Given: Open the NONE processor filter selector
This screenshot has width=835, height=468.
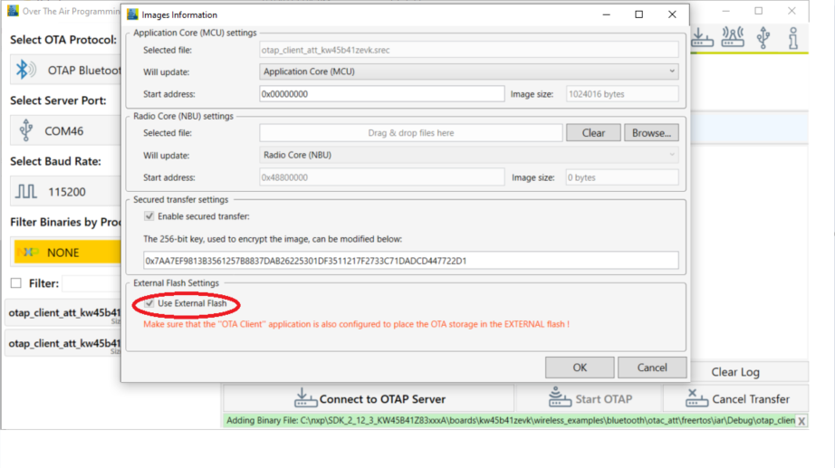Looking at the screenshot, I should (x=67, y=252).
